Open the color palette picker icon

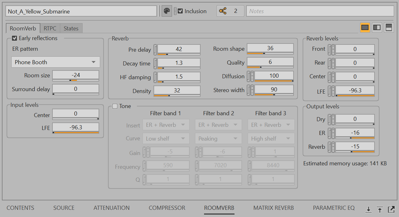coord(167,11)
